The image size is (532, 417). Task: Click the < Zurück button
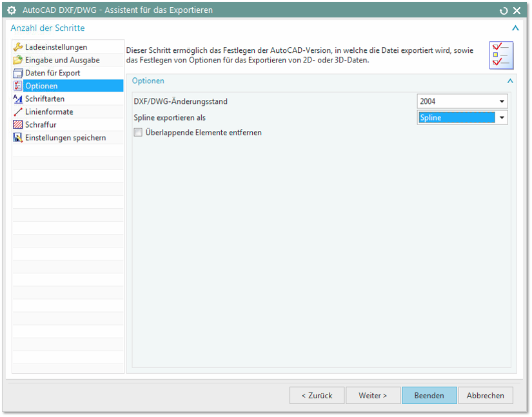point(317,396)
